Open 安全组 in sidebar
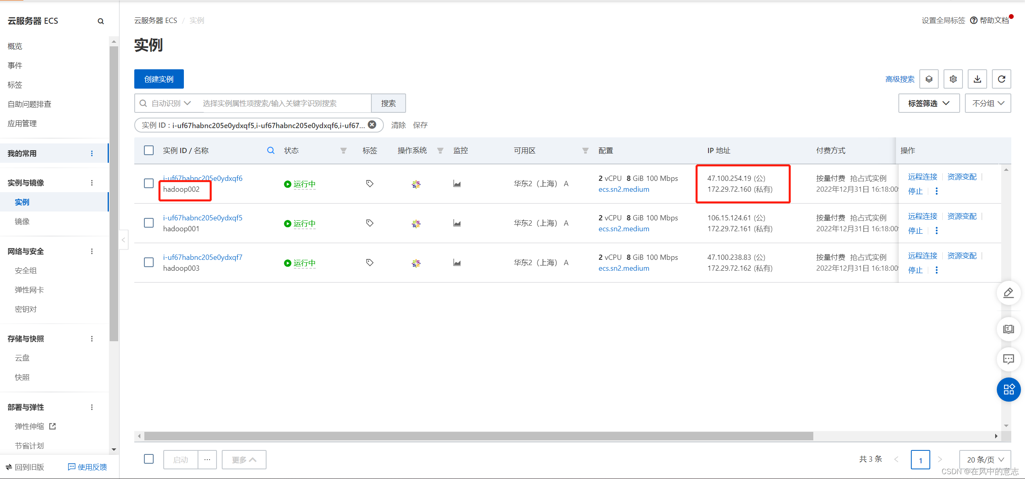 (x=26, y=270)
